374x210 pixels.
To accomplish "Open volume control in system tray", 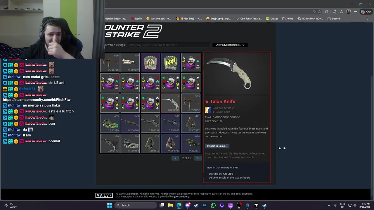I will pos(354,205).
